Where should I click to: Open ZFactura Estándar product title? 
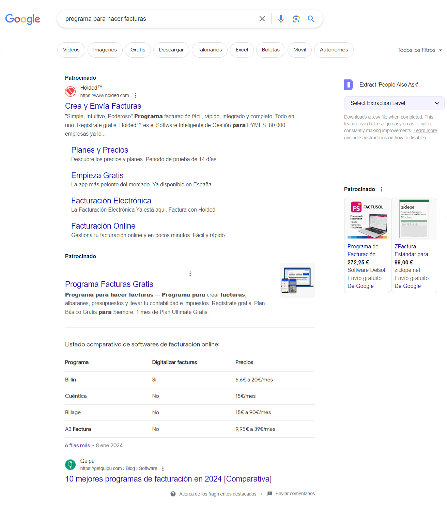414,250
